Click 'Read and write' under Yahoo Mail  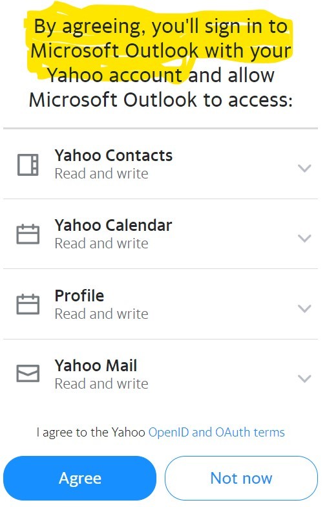tap(101, 384)
